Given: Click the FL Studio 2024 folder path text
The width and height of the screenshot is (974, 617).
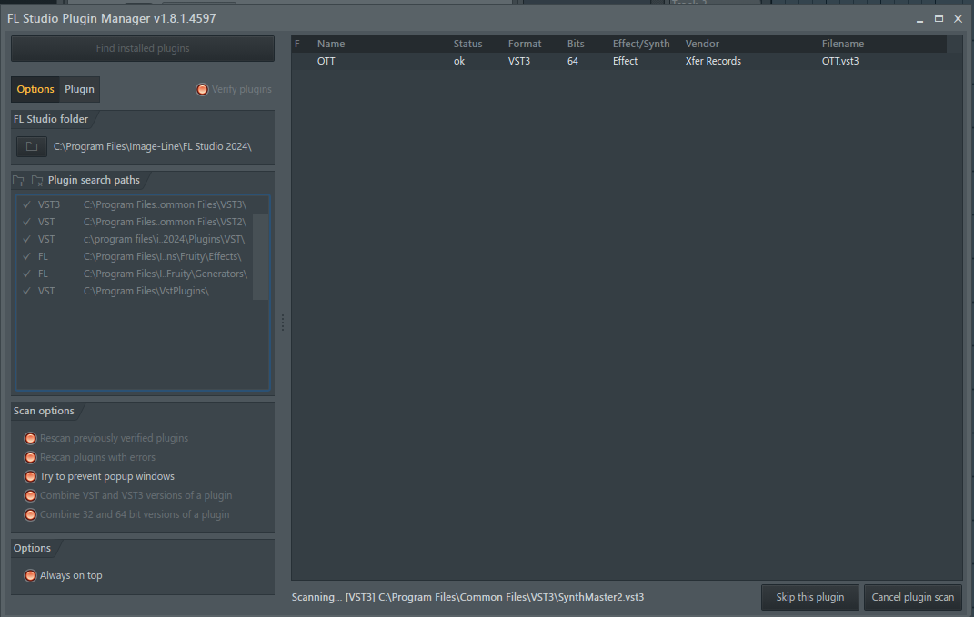Looking at the screenshot, I should coord(152,146).
